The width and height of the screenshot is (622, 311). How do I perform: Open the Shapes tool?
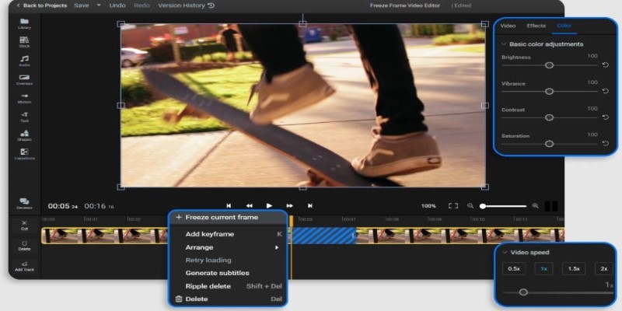(x=24, y=135)
